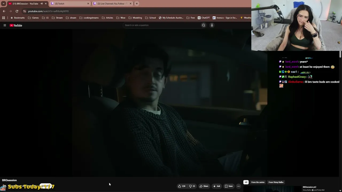342x192 pixels.
Task: Open the BROsession pt2 recommended video
Action: pyautogui.click(x=309, y=187)
